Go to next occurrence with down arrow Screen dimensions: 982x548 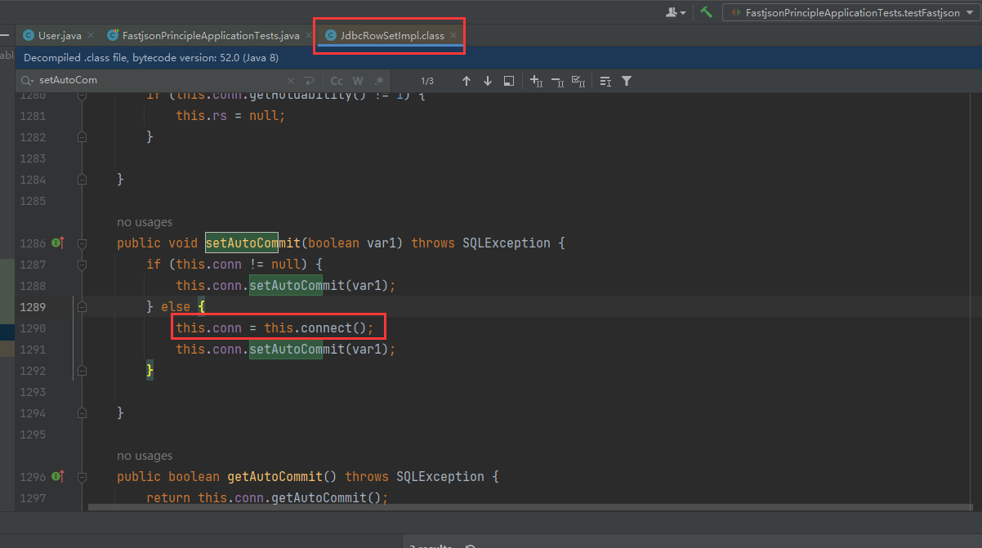pyautogui.click(x=488, y=81)
